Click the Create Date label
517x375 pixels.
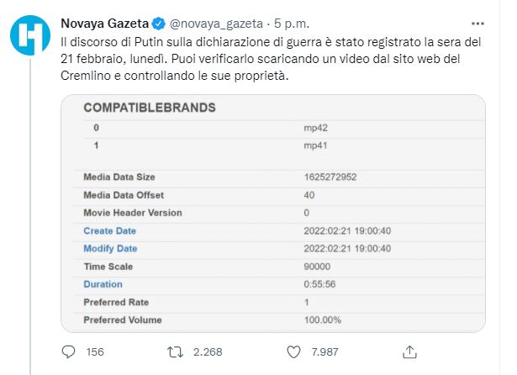click(x=110, y=231)
